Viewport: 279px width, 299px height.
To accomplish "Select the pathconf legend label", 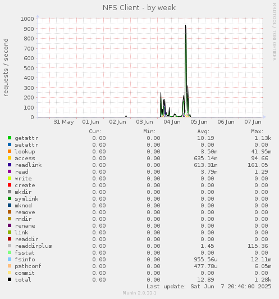I will [28, 266].
